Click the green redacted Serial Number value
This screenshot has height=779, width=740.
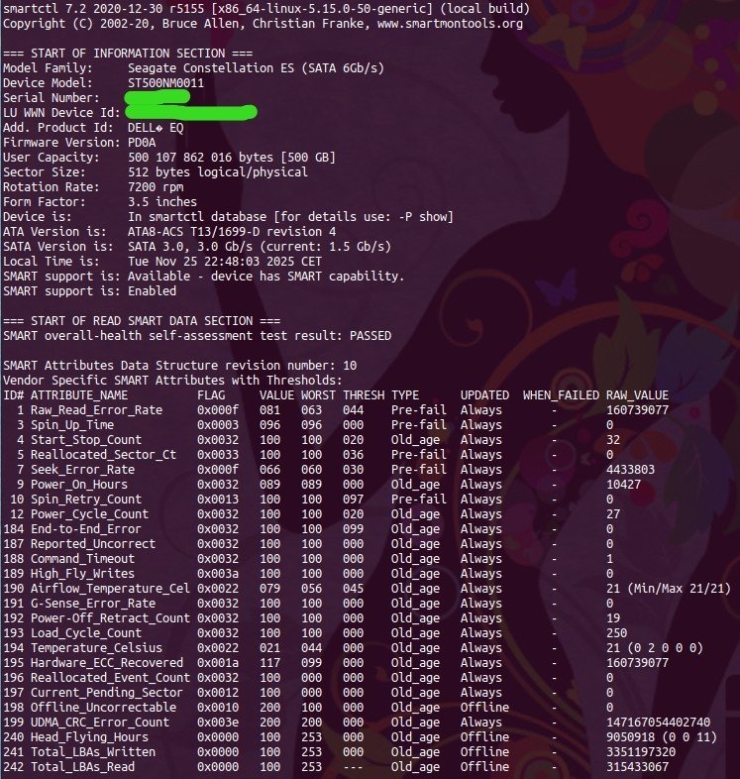(163, 98)
